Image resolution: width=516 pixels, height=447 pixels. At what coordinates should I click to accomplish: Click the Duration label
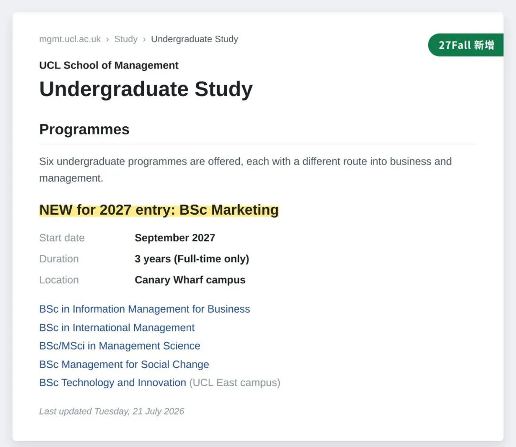59,259
